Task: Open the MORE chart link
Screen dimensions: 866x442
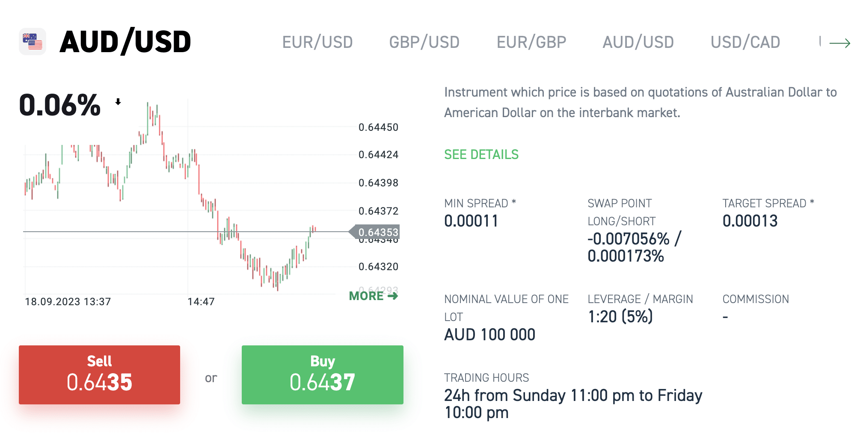Action: (x=373, y=296)
